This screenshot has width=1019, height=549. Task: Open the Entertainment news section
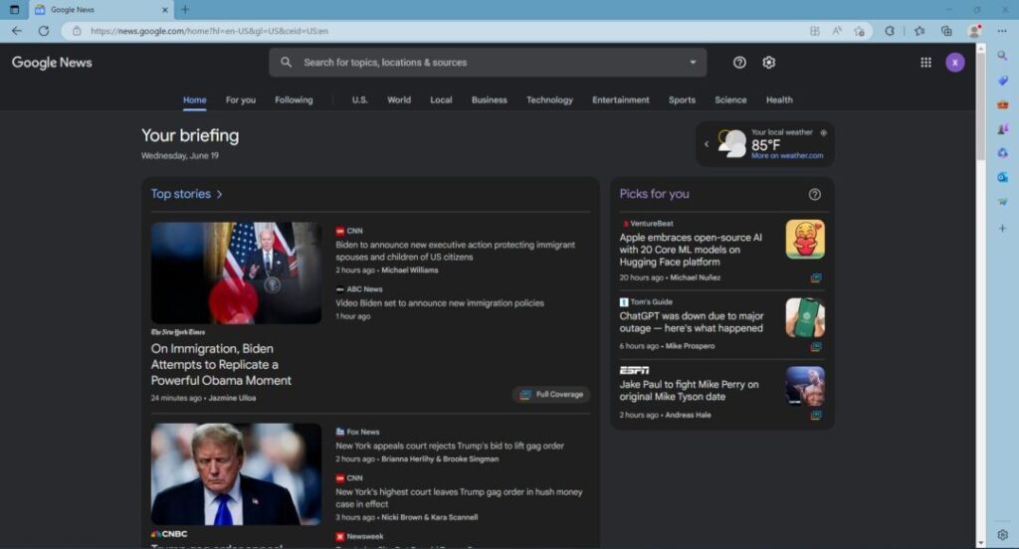tap(621, 100)
